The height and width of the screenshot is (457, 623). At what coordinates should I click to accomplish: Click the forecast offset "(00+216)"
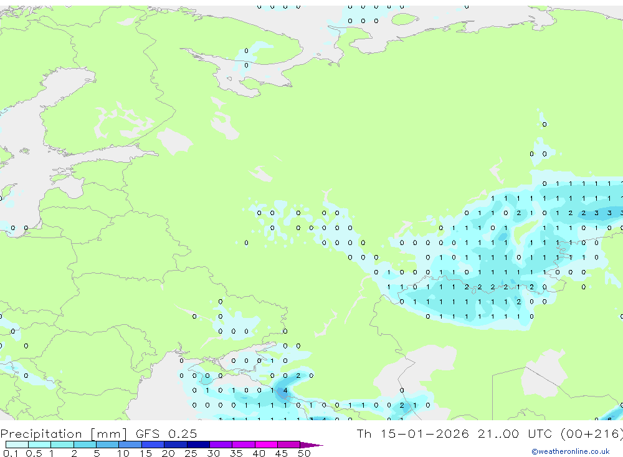click(592, 433)
